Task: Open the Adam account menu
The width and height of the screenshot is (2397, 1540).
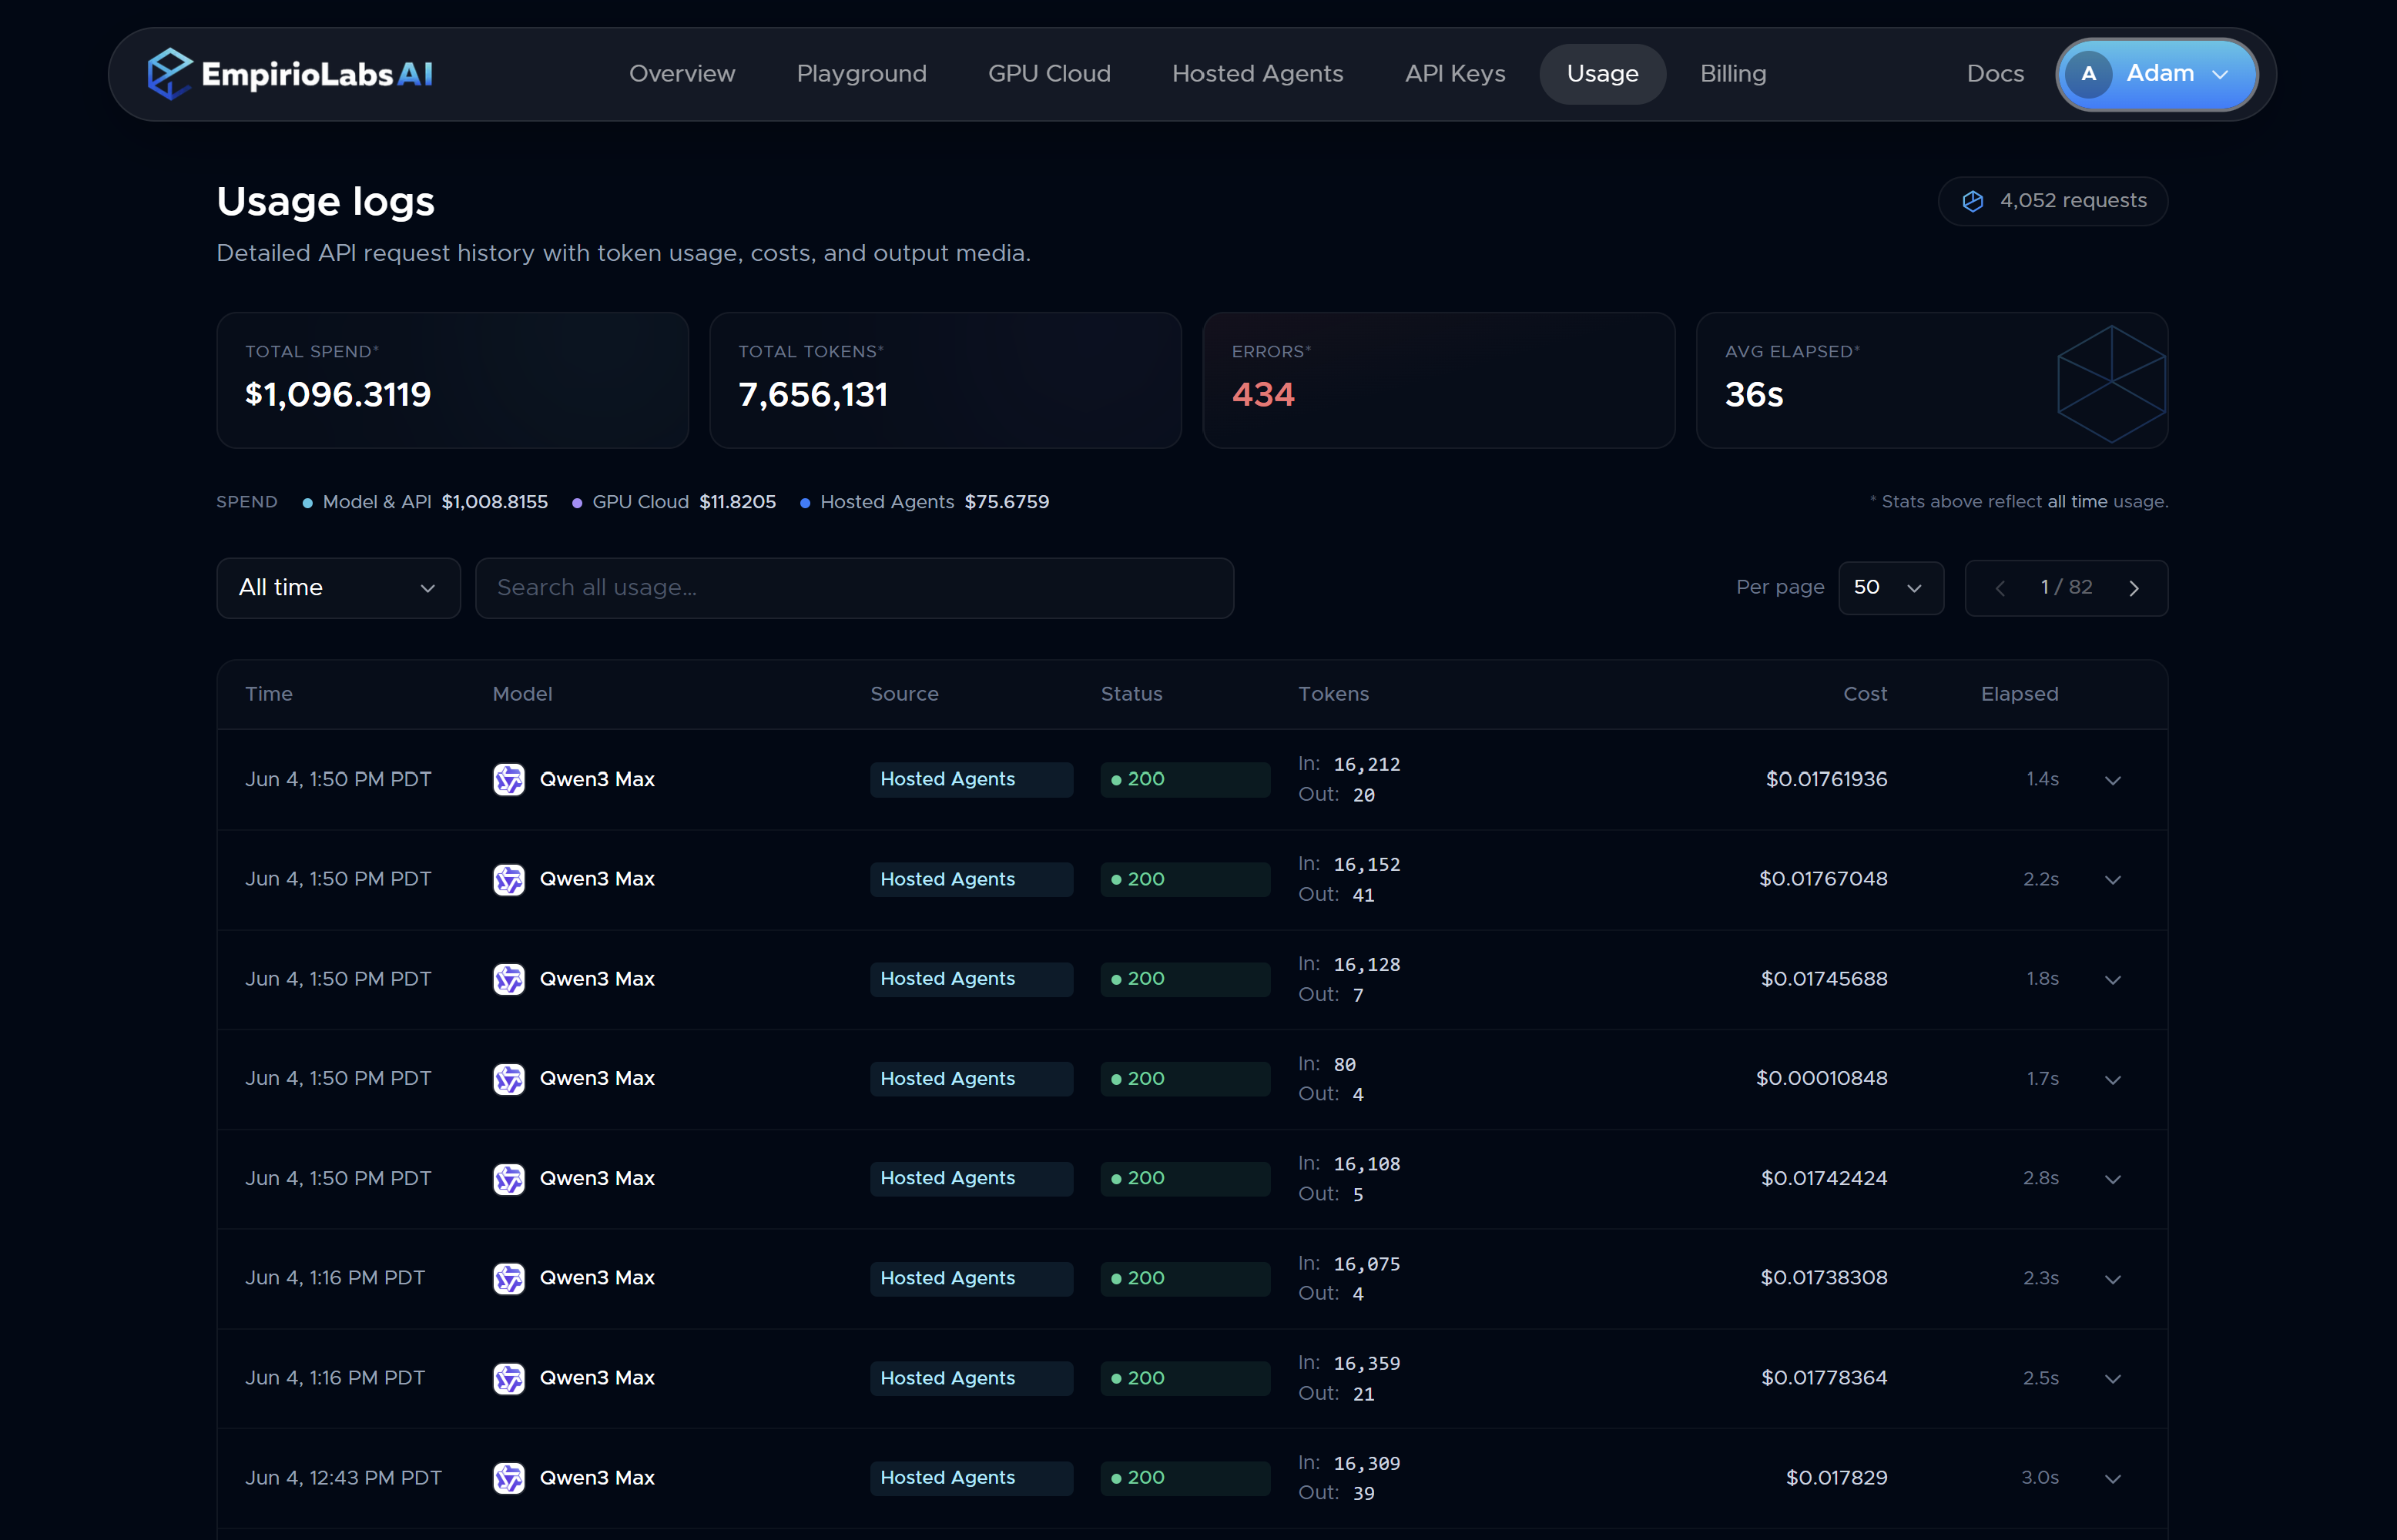Action: coord(2157,74)
